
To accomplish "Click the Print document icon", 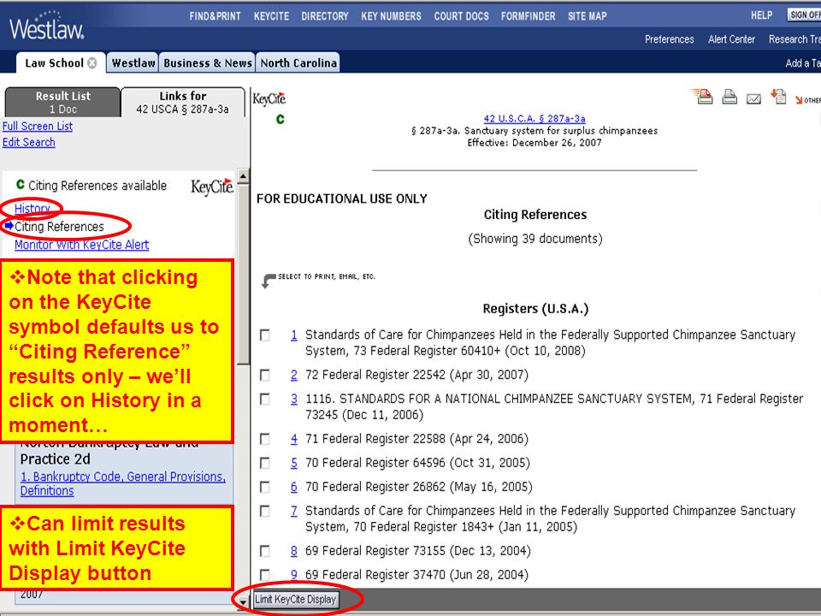I will [729, 97].
